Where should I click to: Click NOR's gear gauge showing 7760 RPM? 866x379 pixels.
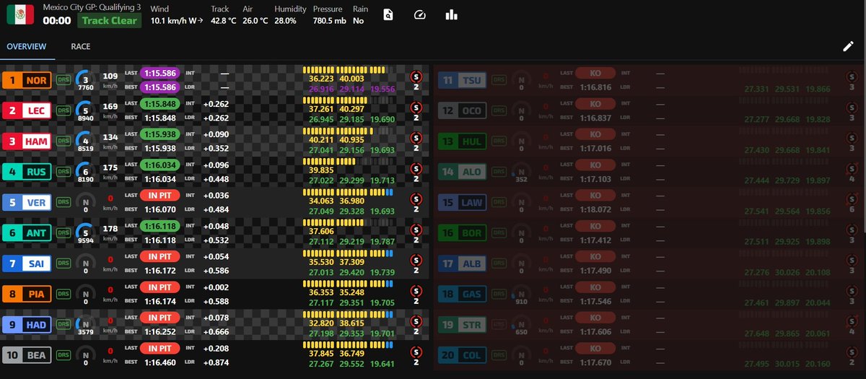click(x=85, y=81)
